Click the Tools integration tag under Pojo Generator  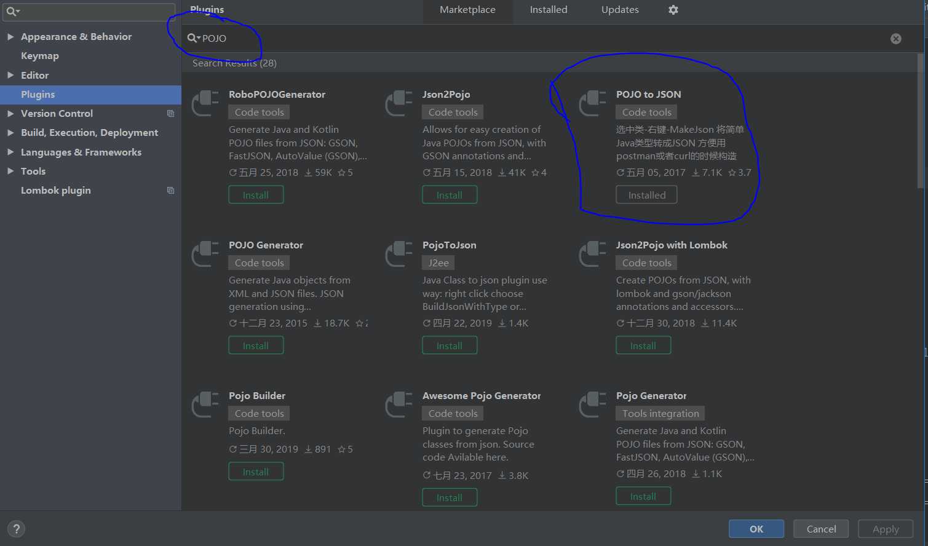(660, 413)
